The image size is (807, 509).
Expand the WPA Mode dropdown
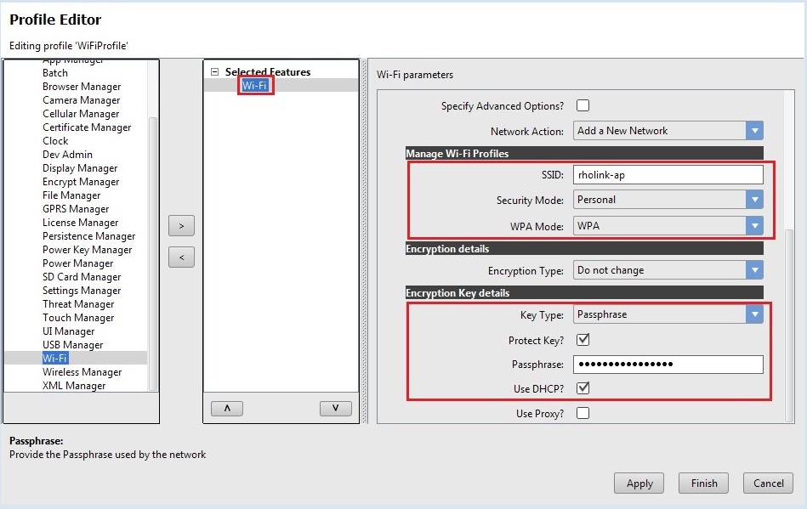[753, 226]
